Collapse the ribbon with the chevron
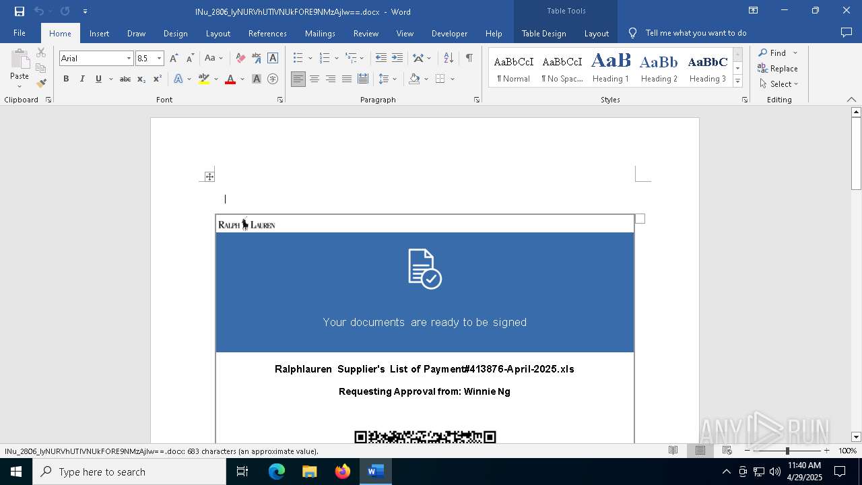Screen dimensions: 862x485 coord(851,99)
